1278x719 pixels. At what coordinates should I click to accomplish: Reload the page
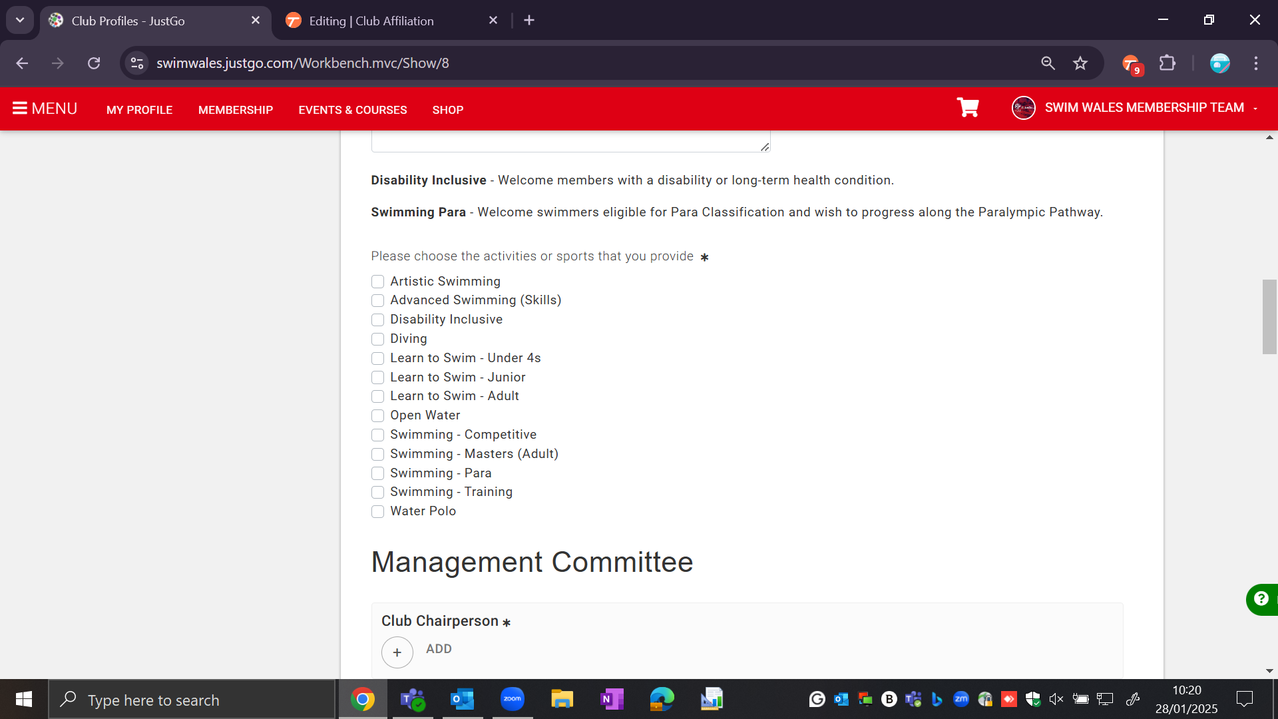click(94, 63)
